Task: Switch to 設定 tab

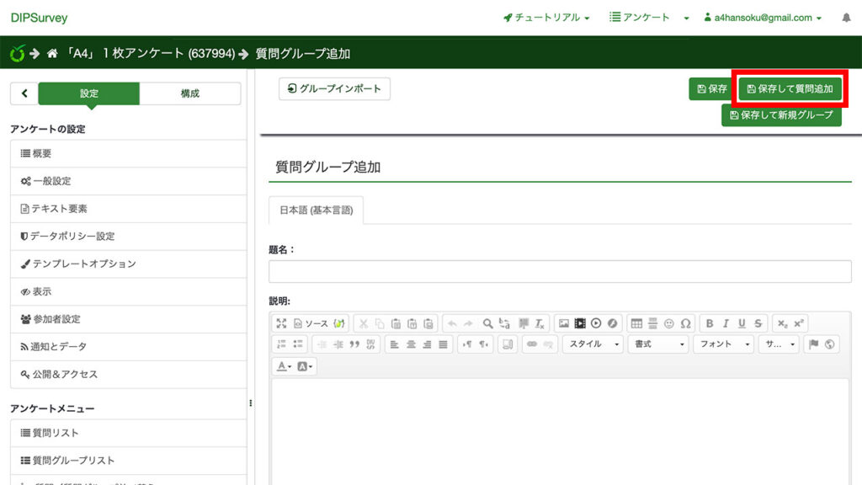Action: (89, 93)
